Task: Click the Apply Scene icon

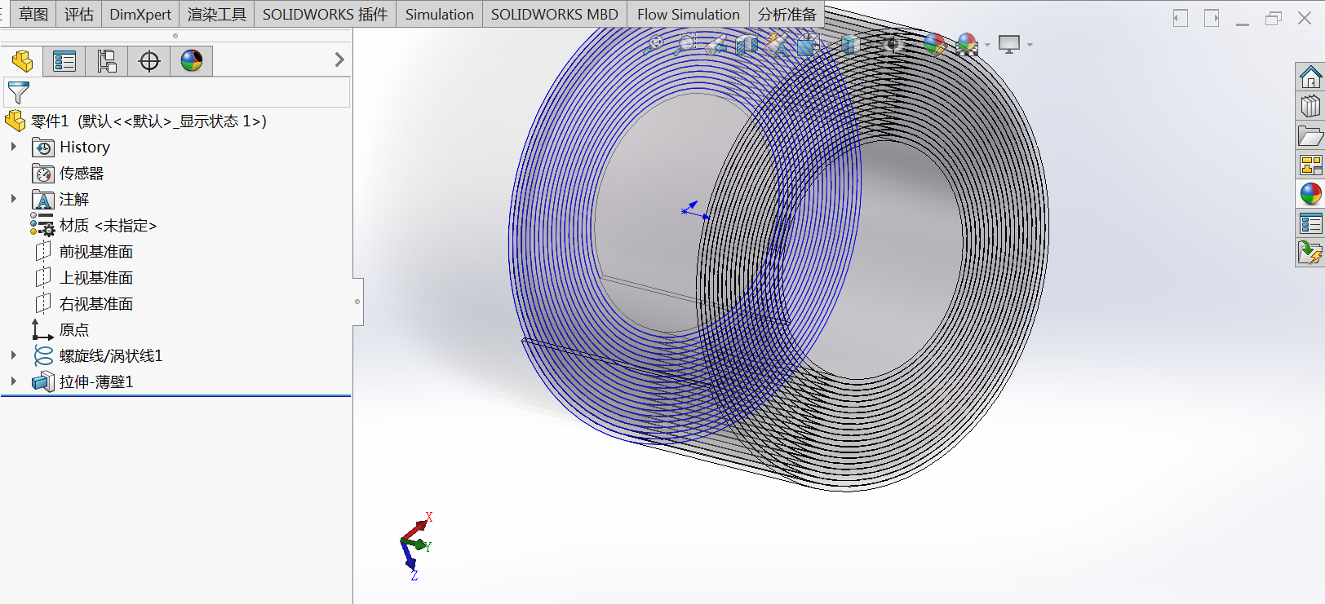Action: (x=967, y=45)
